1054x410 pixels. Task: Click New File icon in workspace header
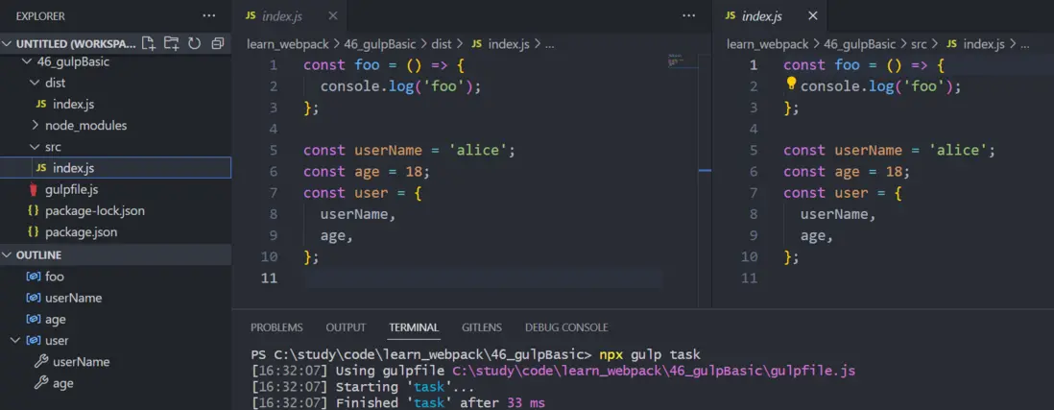tap(149, 44)
